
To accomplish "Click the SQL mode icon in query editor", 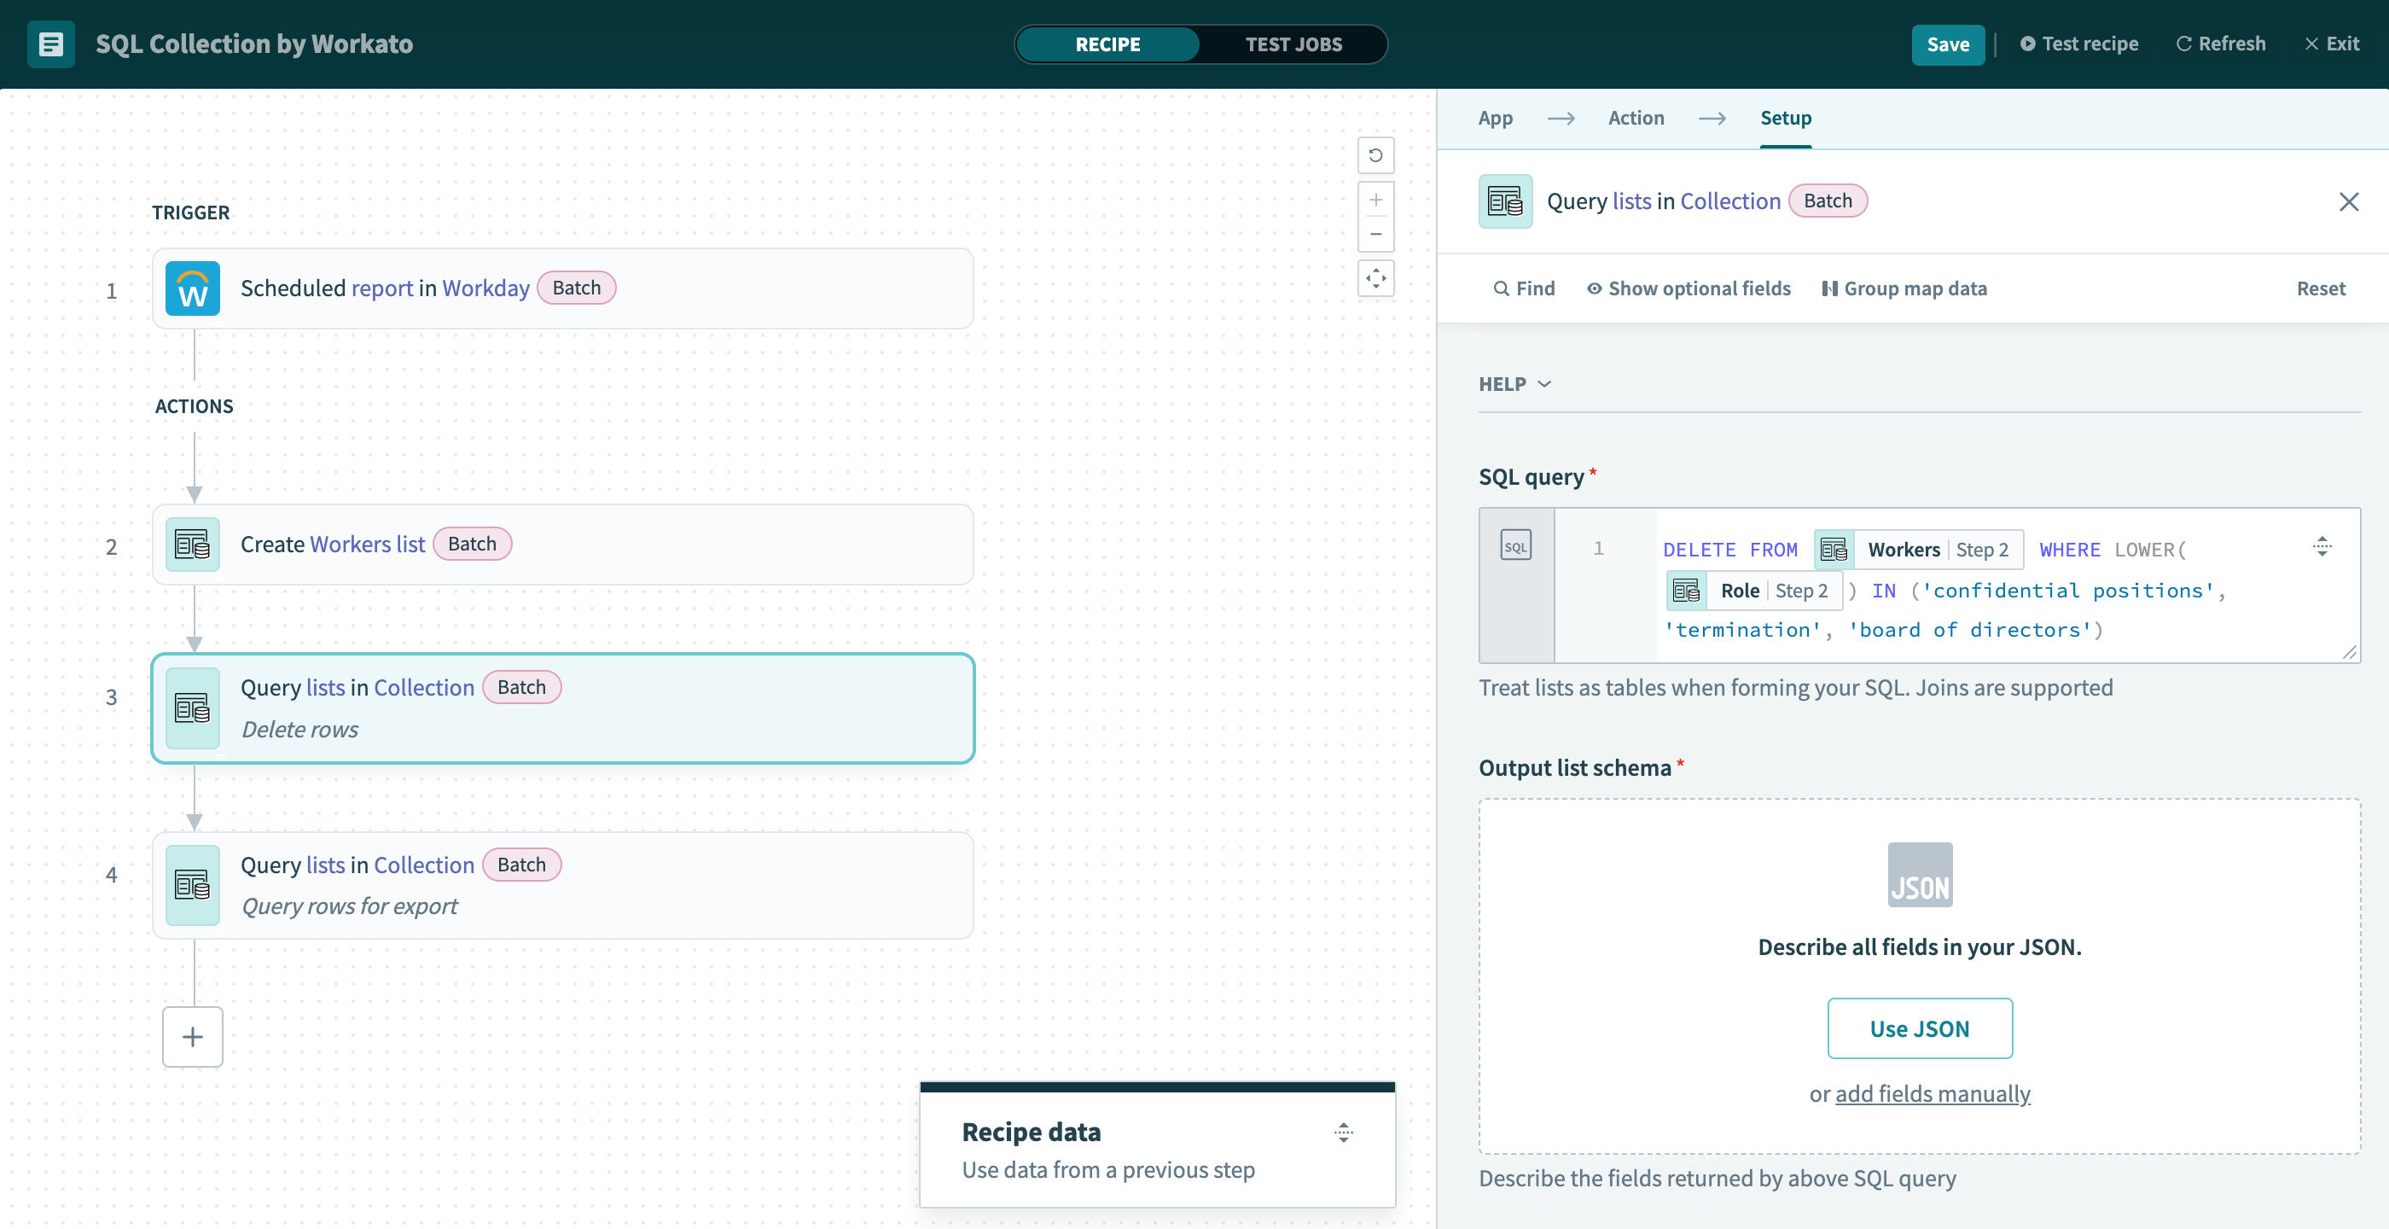I will coord(1514,546).
